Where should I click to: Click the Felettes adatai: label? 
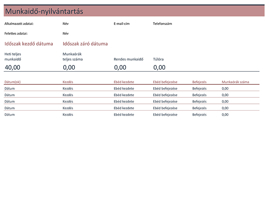coord(16,33)
